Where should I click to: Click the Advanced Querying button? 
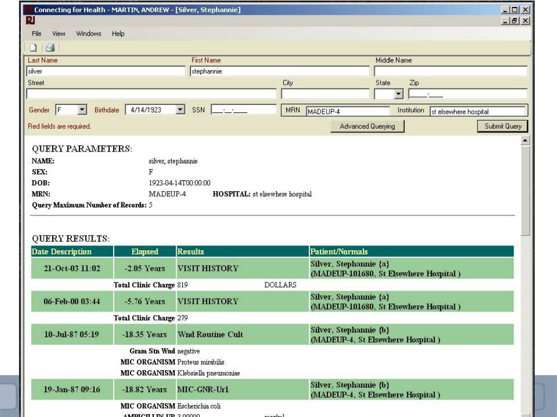(x=367, y=126)
